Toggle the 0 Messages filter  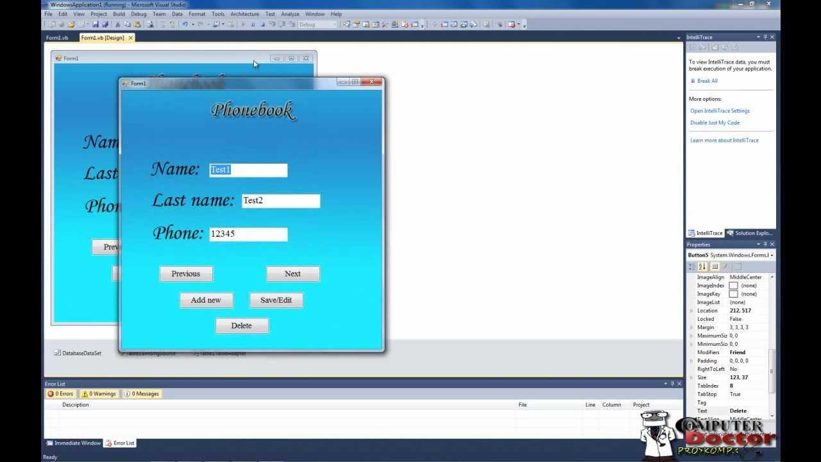coord(141,394)
